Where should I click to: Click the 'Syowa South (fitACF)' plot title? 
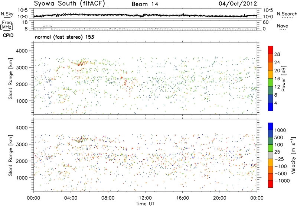[x=69, y=3]
